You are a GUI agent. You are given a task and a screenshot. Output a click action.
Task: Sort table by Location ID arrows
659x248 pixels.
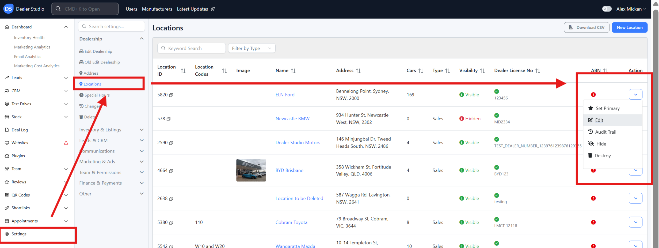coord(183,71)
